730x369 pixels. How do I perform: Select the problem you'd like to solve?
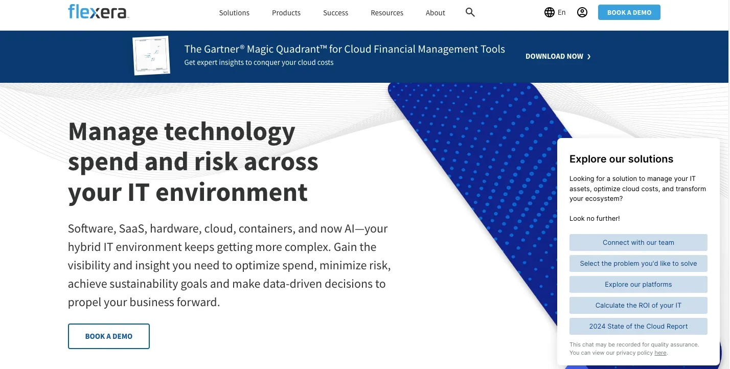[x=638, y=264]
